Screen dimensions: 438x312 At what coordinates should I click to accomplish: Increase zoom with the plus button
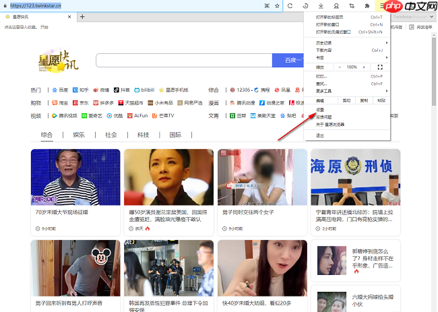coord(364,67)
